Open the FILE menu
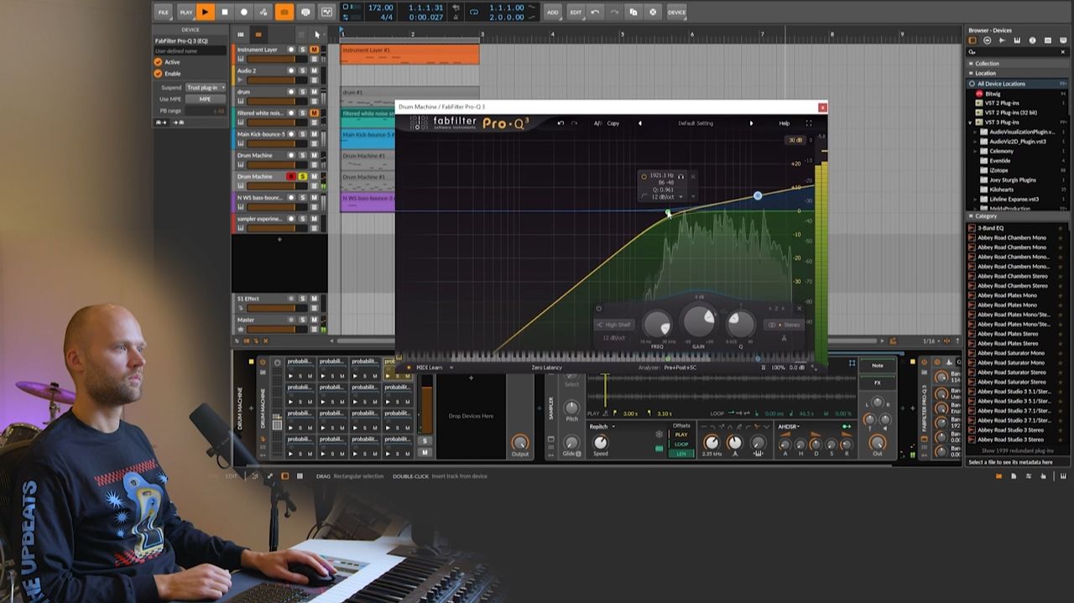This screenshot has width=1074, height=603. point(164,12)
